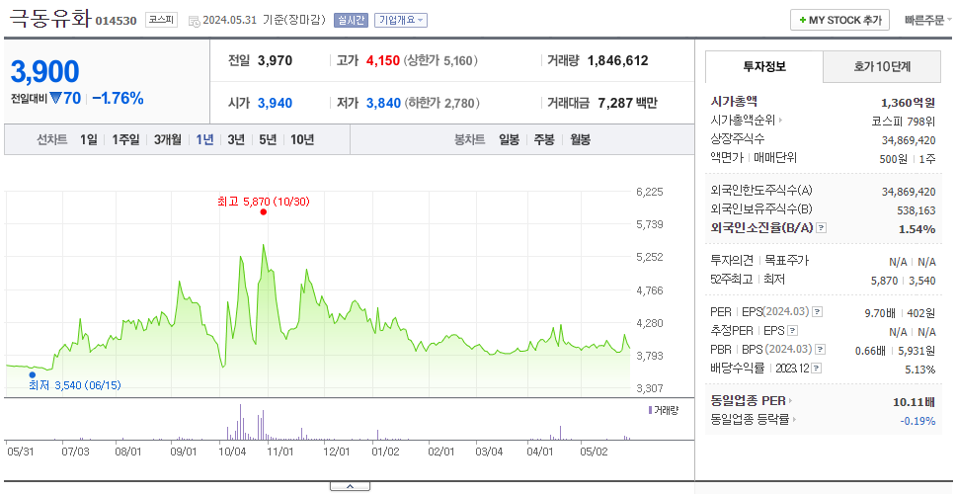Switch to the 호가10단계 tab
The image size is (956, 494).
882,67
